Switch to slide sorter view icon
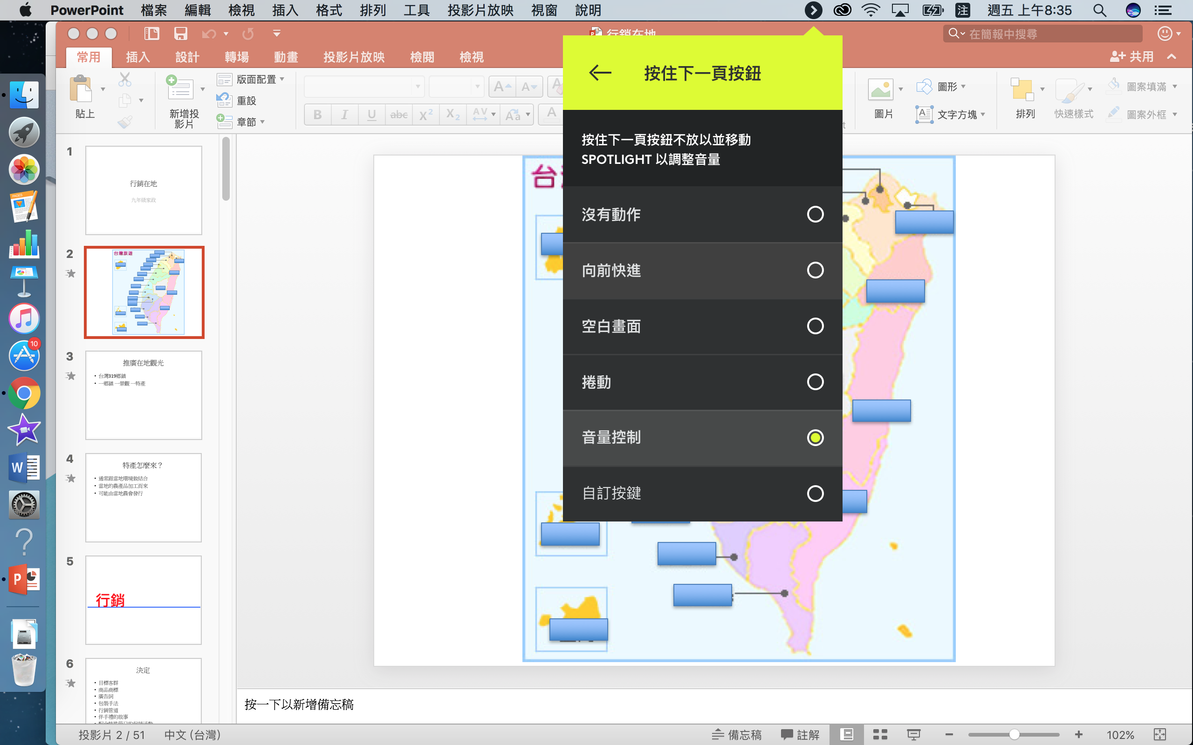The width and height of the screenshot is (1193, 745). (880, 734)
